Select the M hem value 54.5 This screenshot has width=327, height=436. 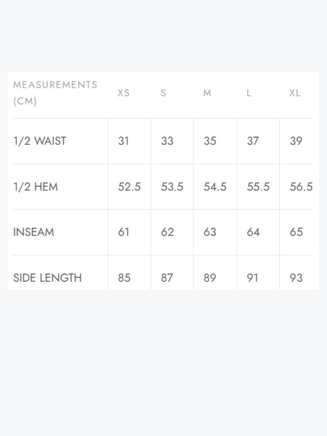point(215,187)
